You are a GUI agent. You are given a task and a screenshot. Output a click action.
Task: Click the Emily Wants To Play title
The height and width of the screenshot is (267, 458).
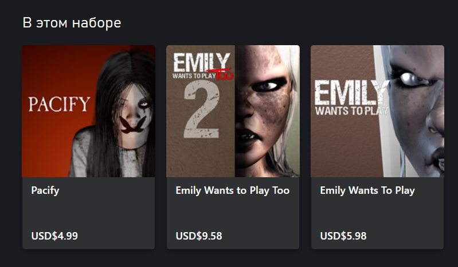[367, 190]
